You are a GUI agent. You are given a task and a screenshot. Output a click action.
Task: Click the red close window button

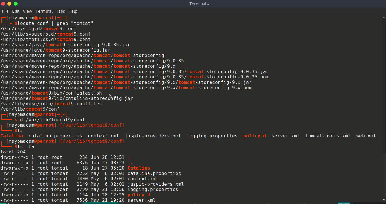(x=3, y=4)
